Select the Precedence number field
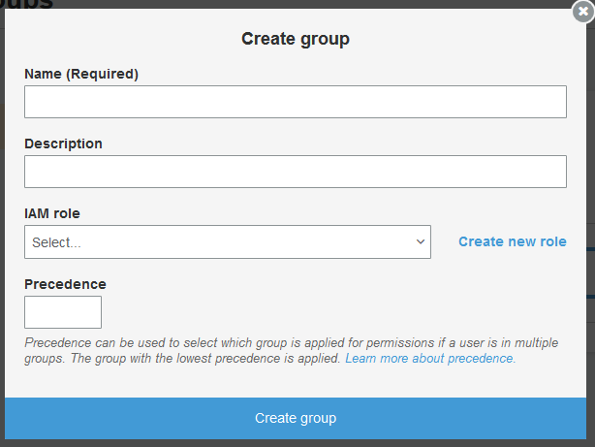Screen dimensions: 595x447 coord(63,312)
